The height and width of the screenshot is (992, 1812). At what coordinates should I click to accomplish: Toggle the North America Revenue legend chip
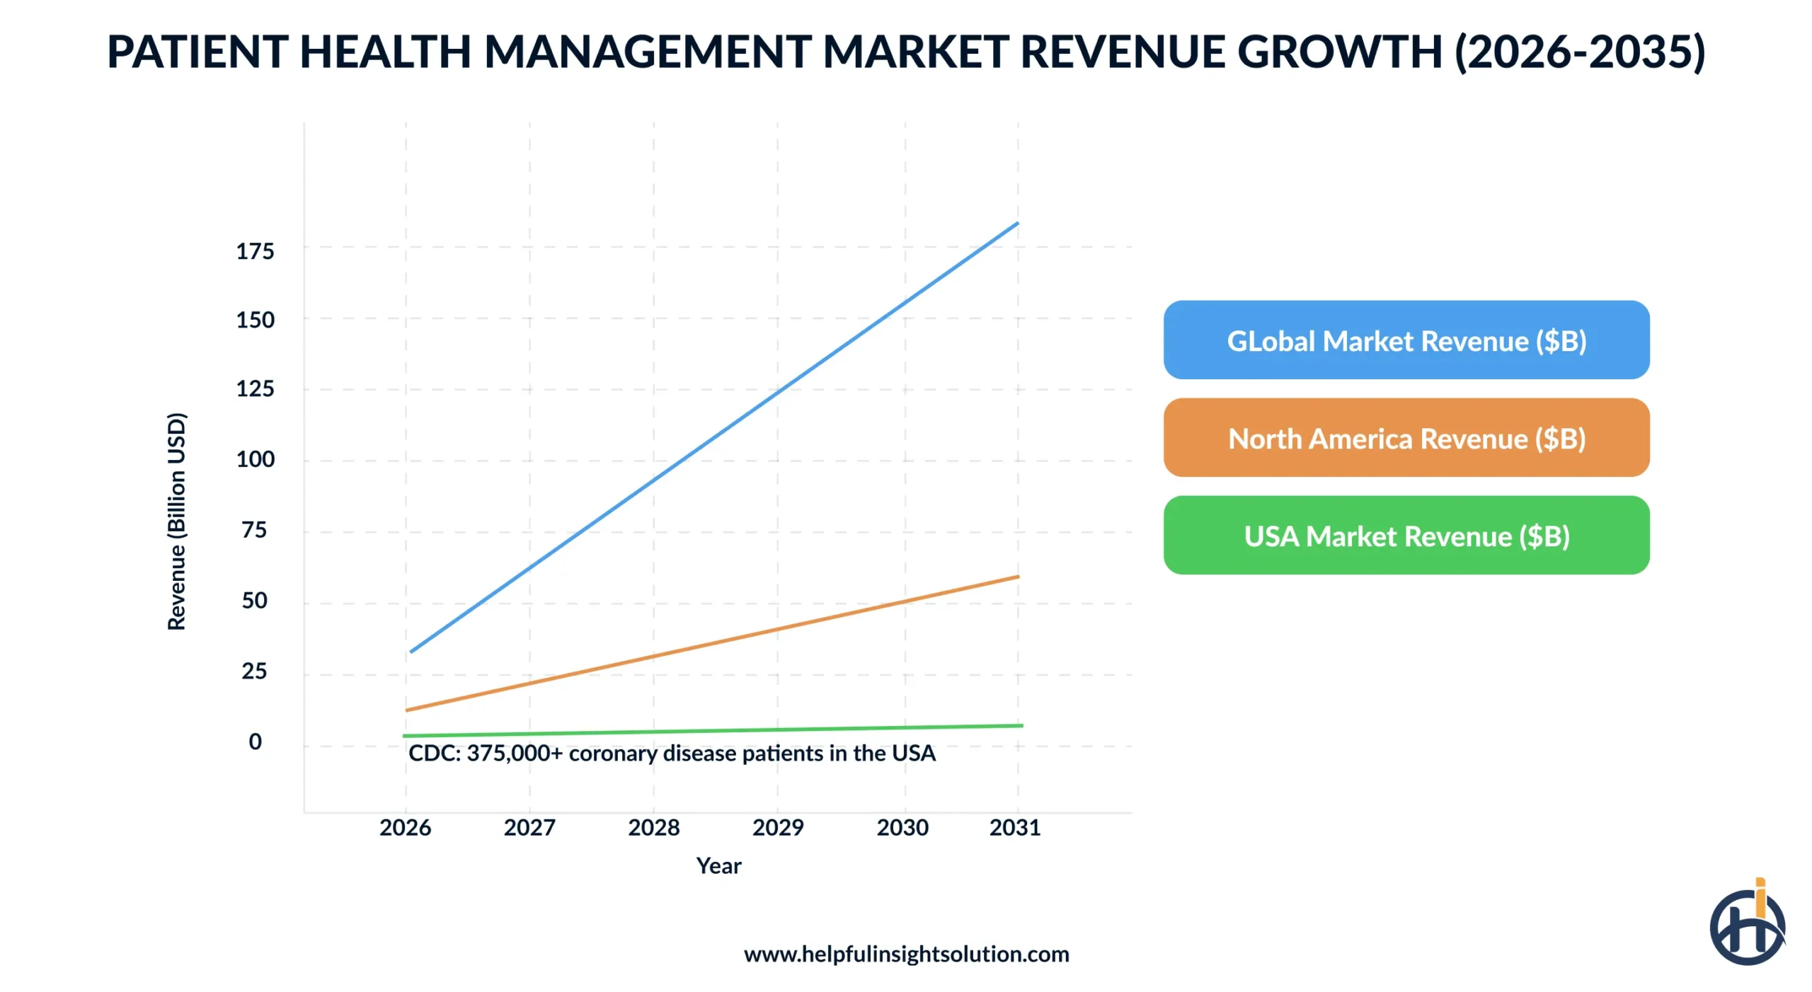(x=1407, y=439)
